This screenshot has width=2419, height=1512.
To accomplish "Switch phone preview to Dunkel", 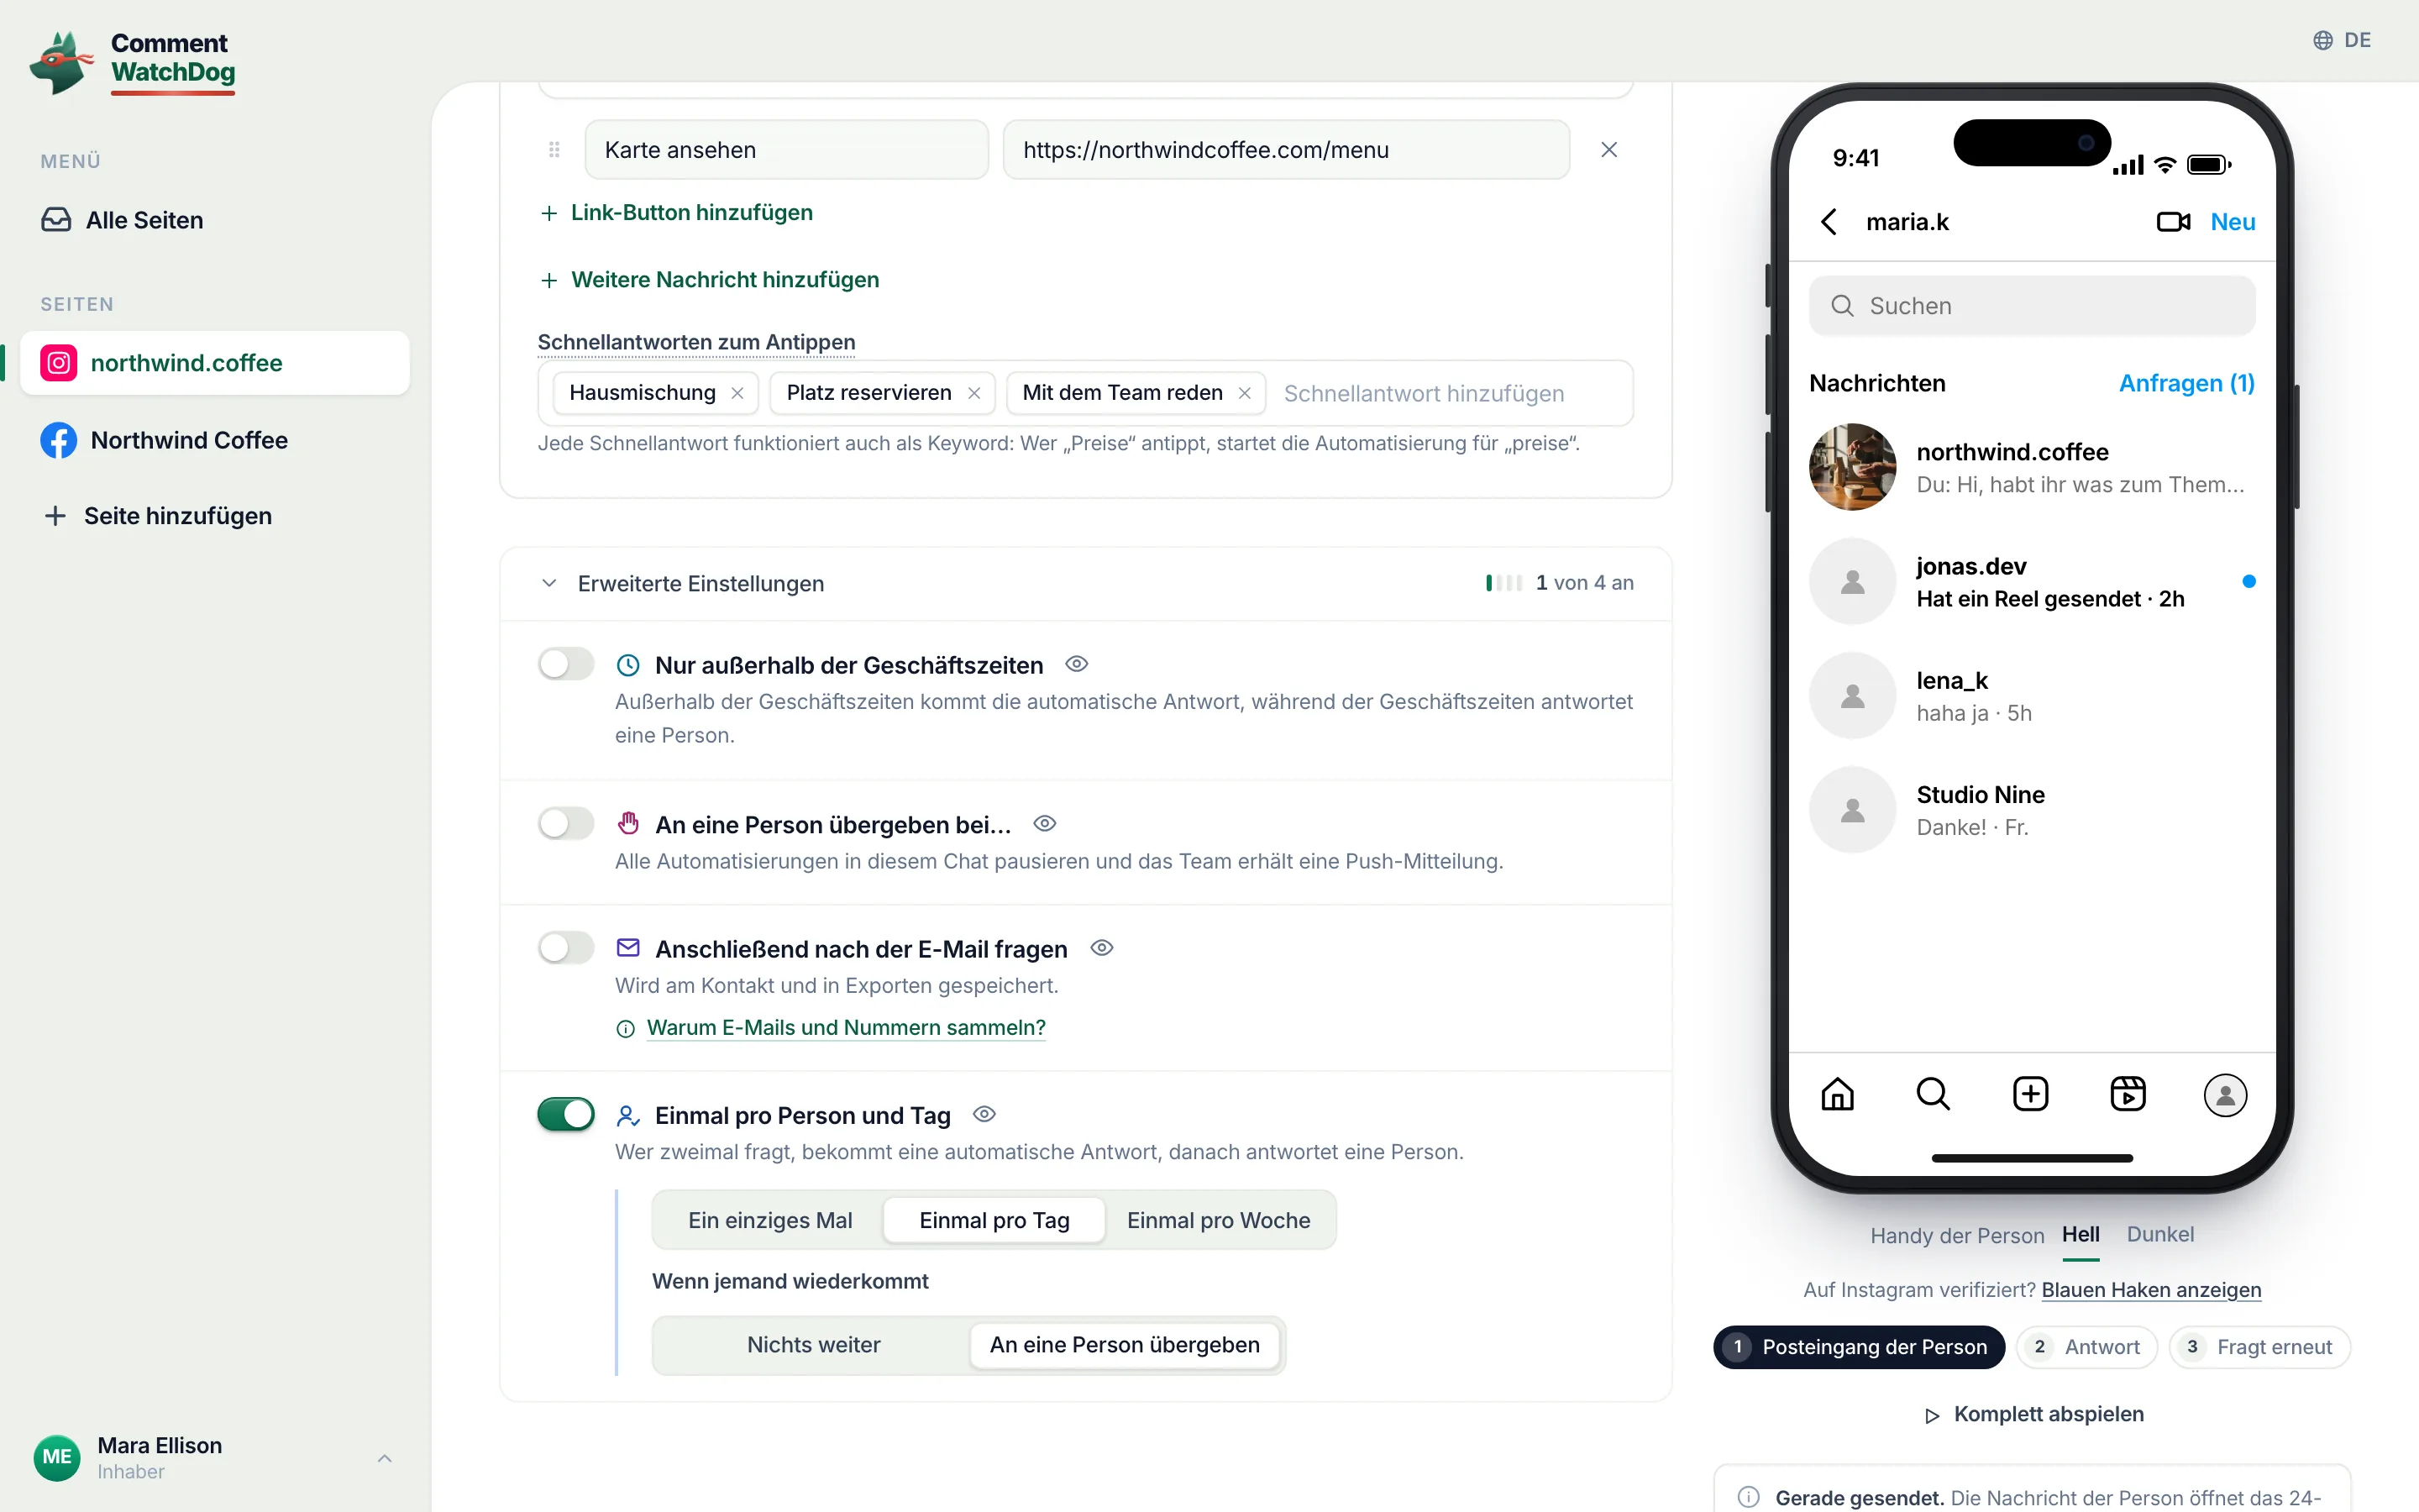I will click(2160, 1235).
